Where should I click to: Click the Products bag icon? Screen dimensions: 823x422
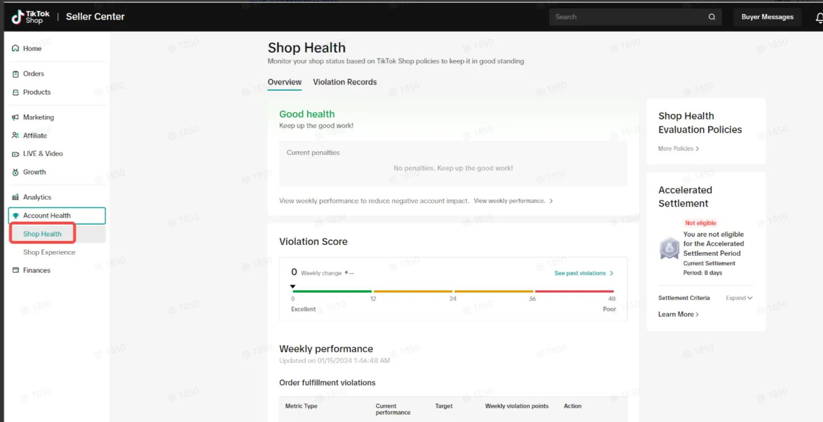tap(15, 92)
